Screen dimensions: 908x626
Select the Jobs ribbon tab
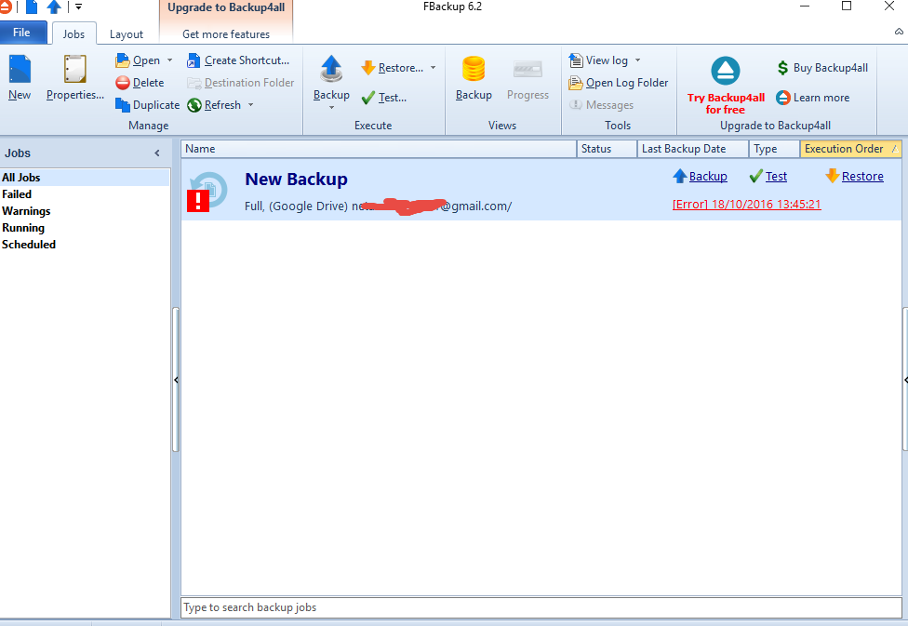click(73, 34)
